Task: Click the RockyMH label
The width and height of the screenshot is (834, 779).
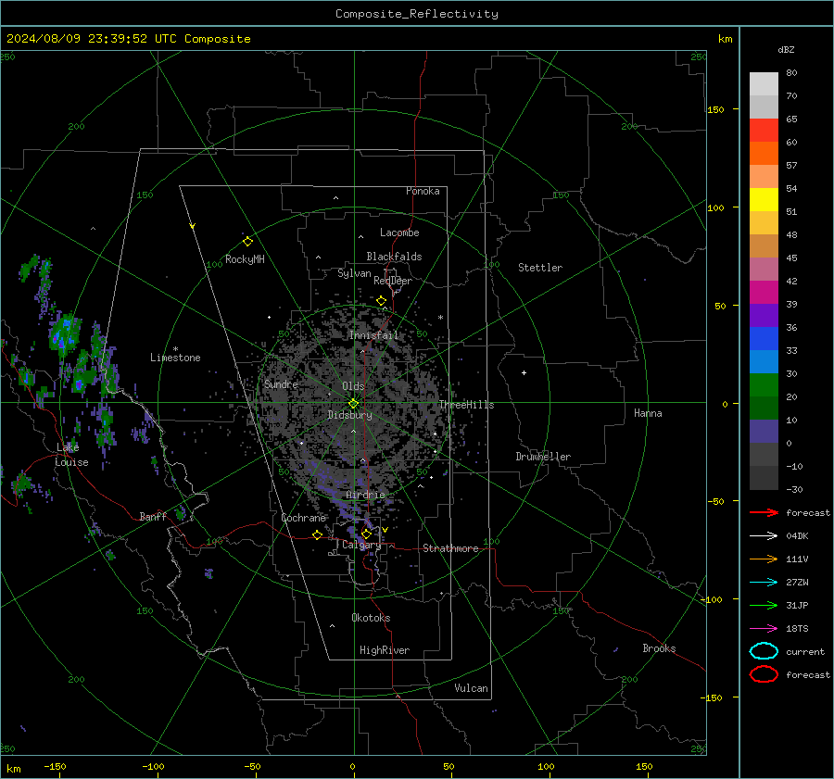Action: tap(245, 259)
